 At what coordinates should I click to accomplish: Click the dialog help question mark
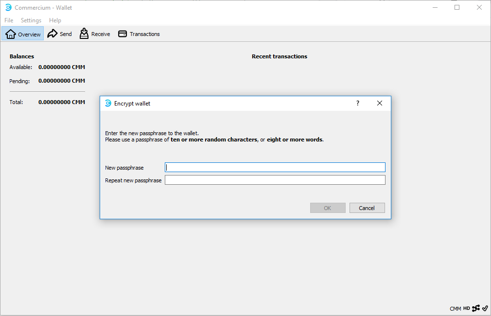tap(358, 104)
